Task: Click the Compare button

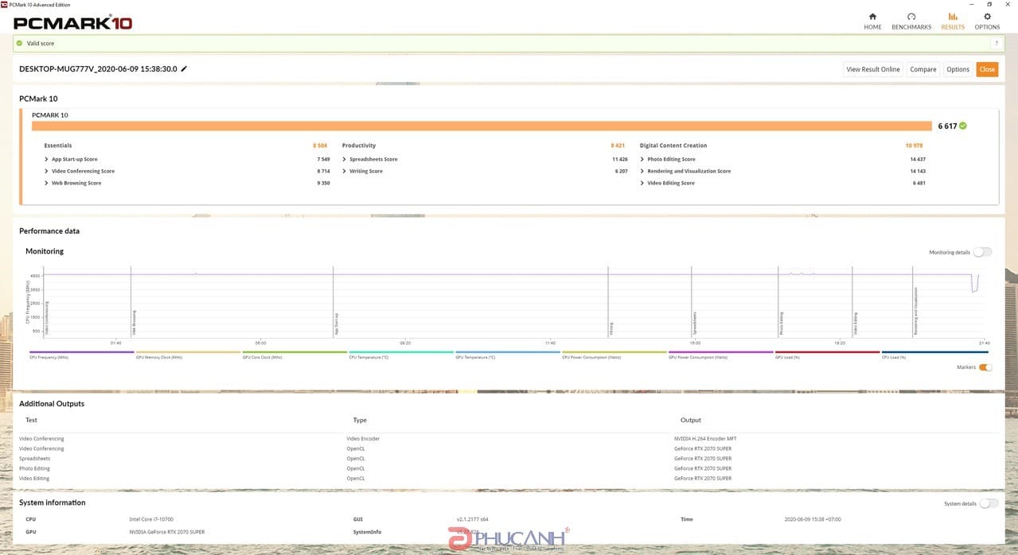Action: (923, 69)
